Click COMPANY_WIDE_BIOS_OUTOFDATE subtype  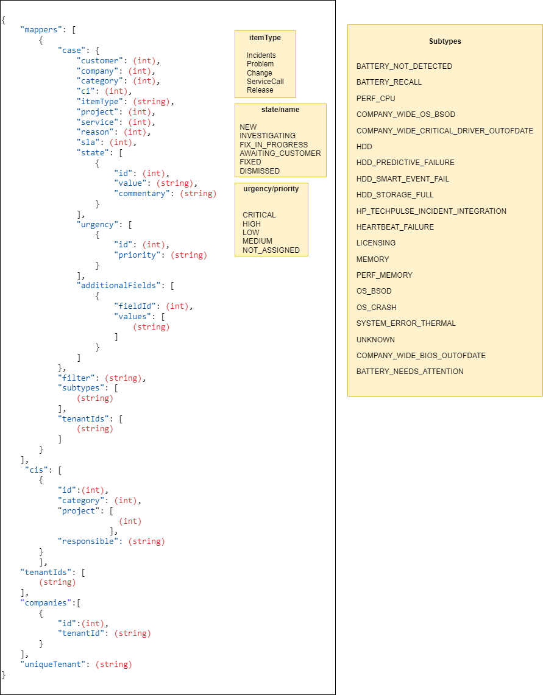click(x=421, y=356)
